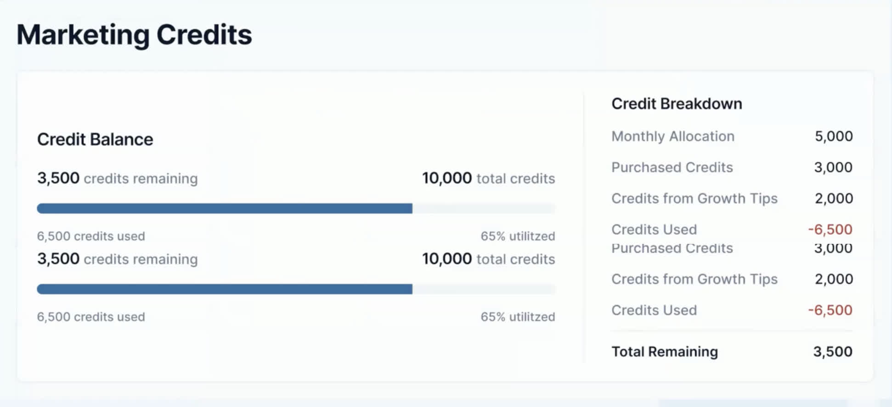Screen dimensions: 892x407
Task: Click the first '65% utilized' caption
Action: (518, 236)
